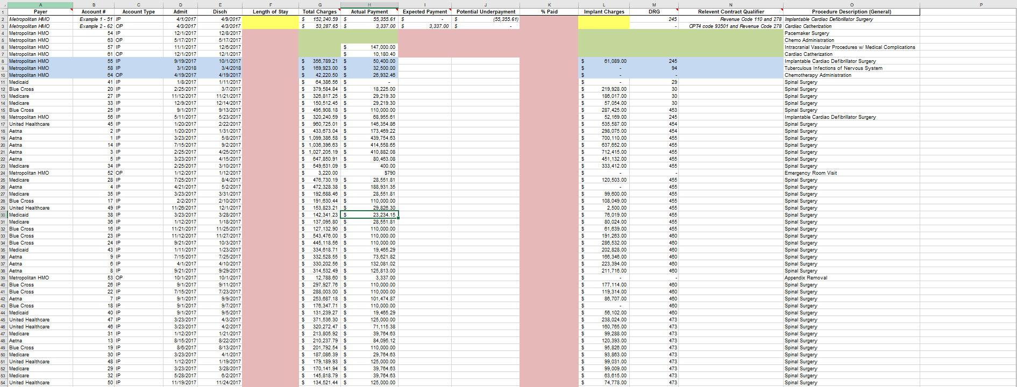The image size is (1017, 387).
Task: Select the DRG 29 cell
Action: [x=654, y=82]
